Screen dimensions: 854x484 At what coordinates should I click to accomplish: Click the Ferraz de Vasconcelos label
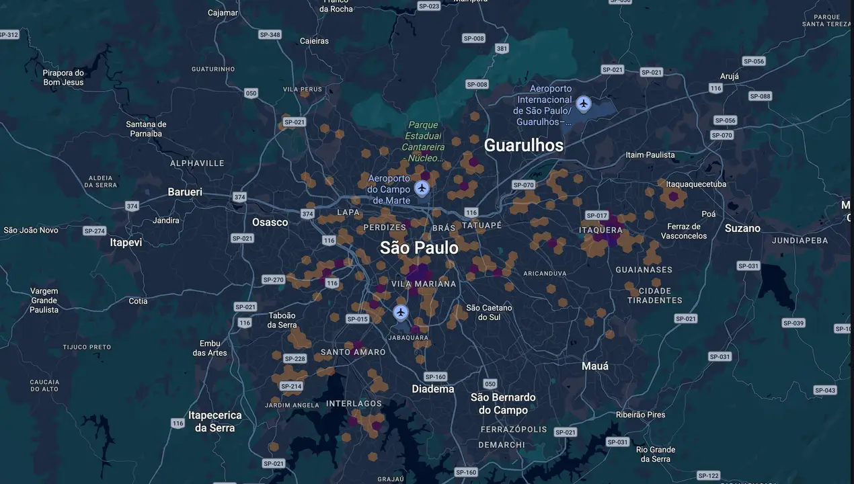[x=684, y=231]
